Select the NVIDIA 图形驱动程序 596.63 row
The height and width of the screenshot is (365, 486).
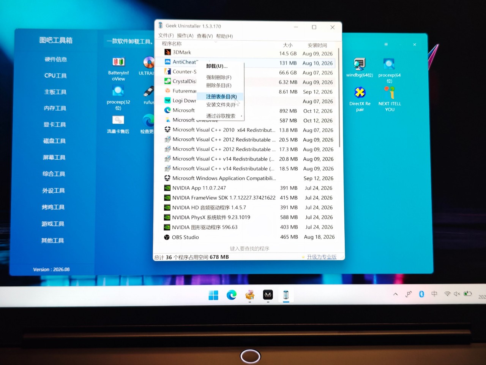[249, 227]
